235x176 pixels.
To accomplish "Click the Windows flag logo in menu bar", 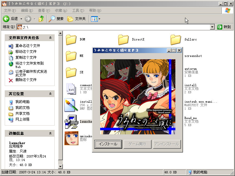I will 227,11.
